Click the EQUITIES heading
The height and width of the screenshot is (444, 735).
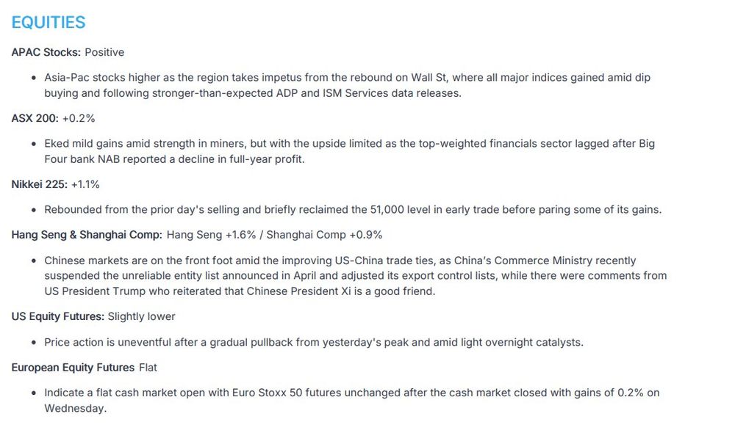49,22
